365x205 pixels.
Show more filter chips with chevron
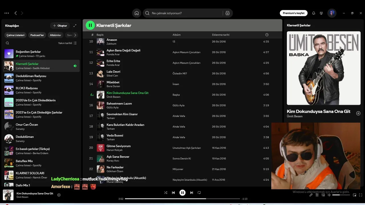tap(75, 35)
